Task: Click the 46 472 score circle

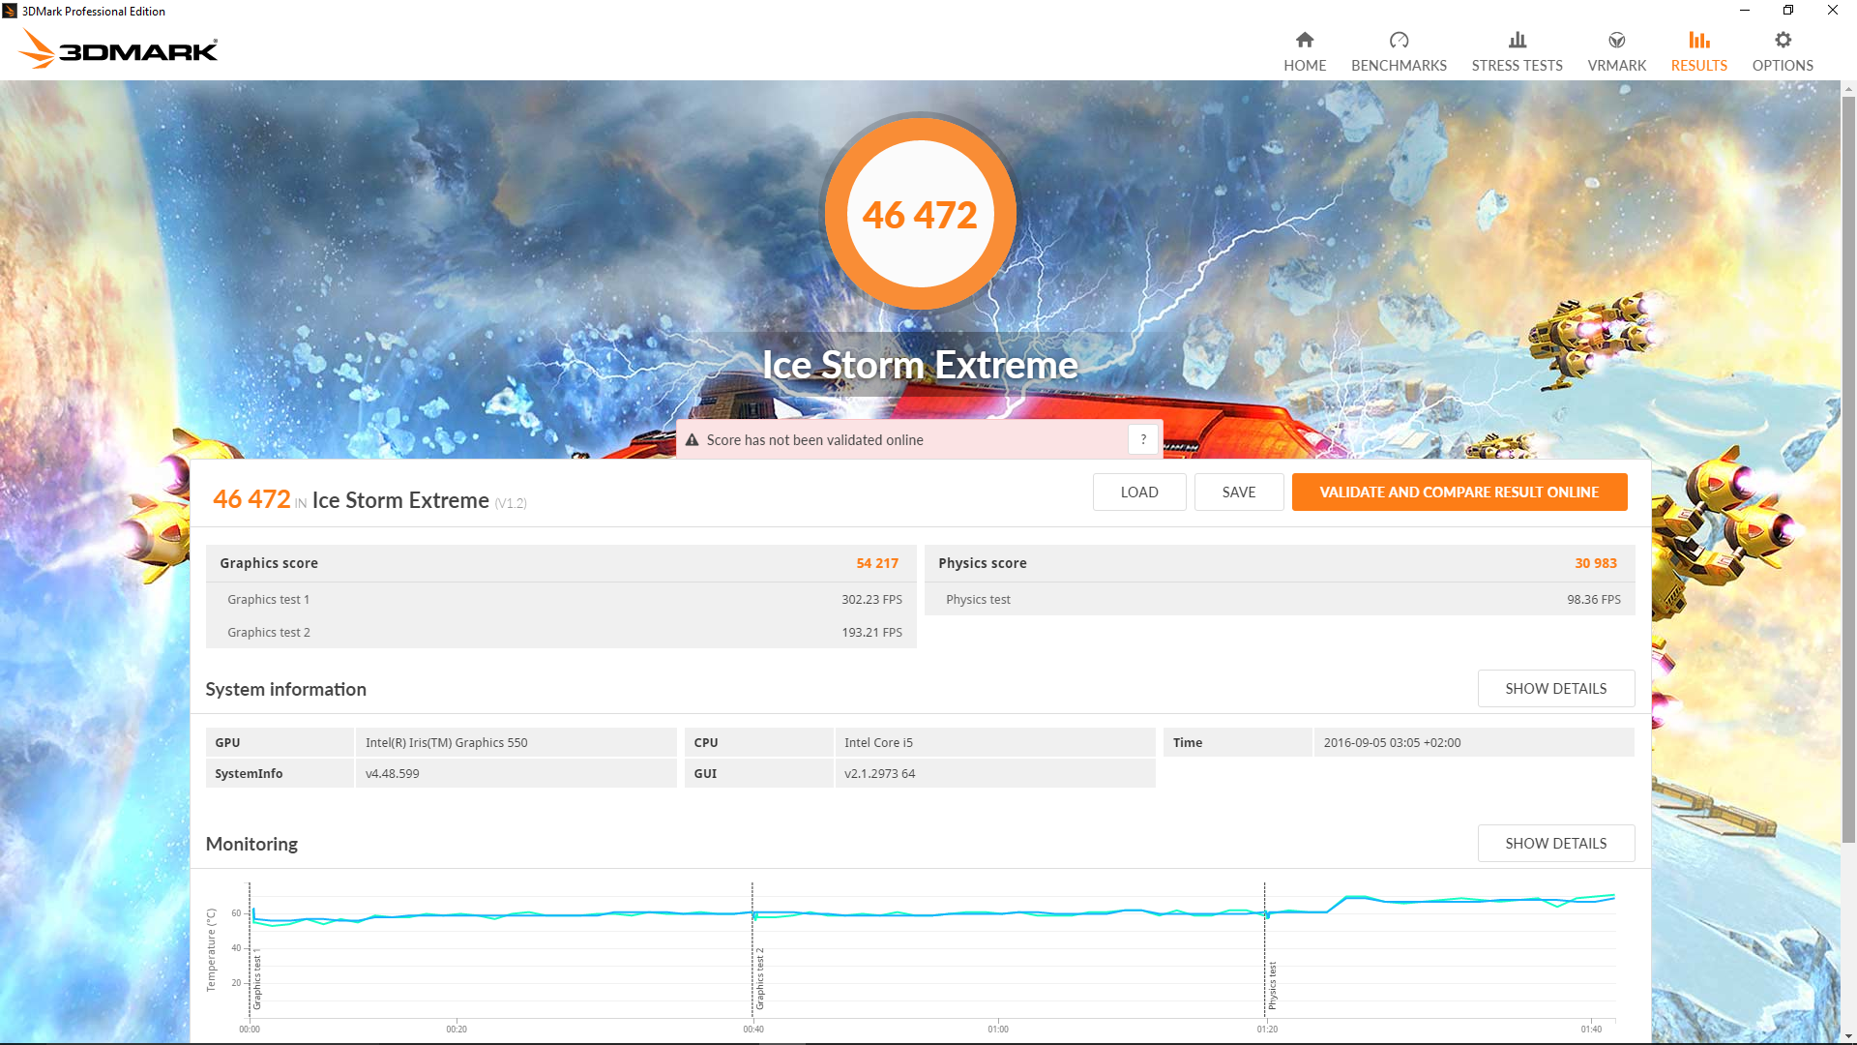Action: [x=920, y=214]
